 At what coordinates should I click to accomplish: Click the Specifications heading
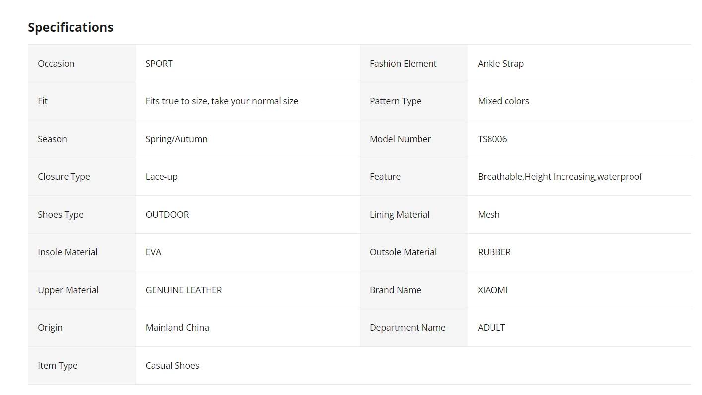[x=70, y=27]
